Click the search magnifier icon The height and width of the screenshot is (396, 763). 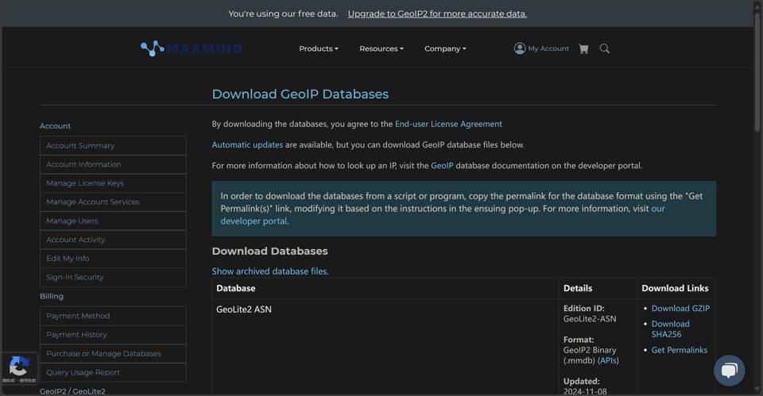pyautogui.click(x=605, y=48)
